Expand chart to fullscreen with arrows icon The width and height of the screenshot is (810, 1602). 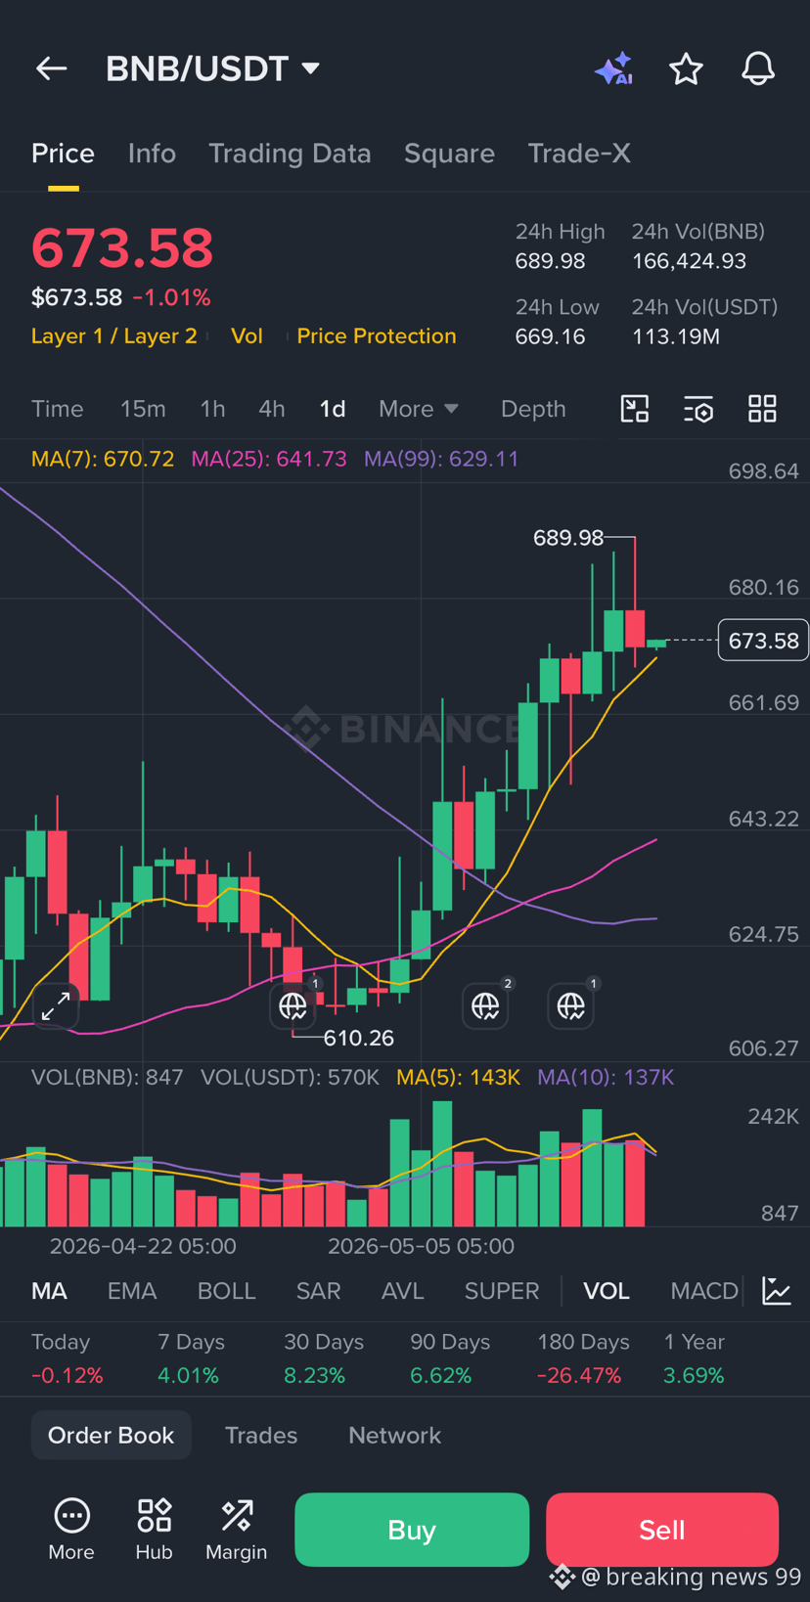[56, 1005]
